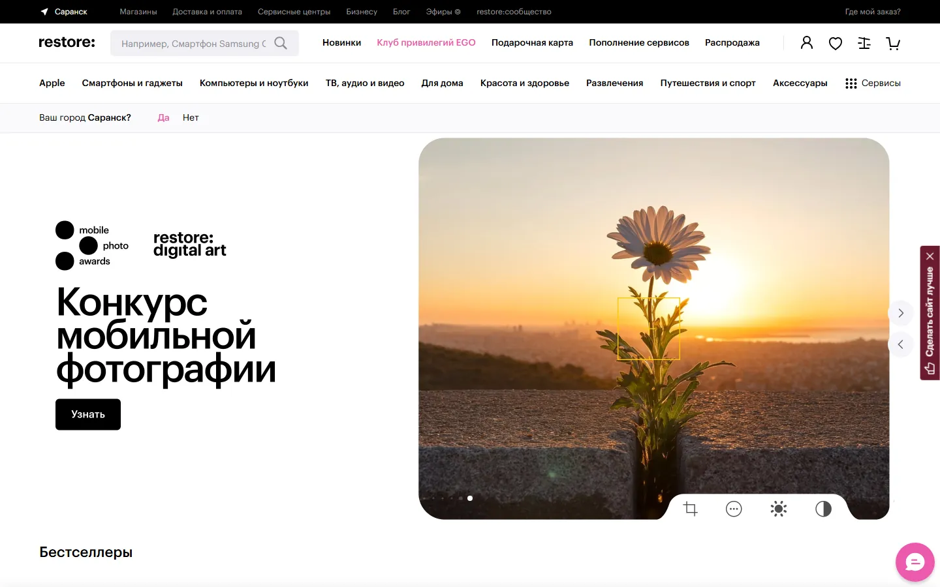Click the brightness sun icon on the banner

779,509
